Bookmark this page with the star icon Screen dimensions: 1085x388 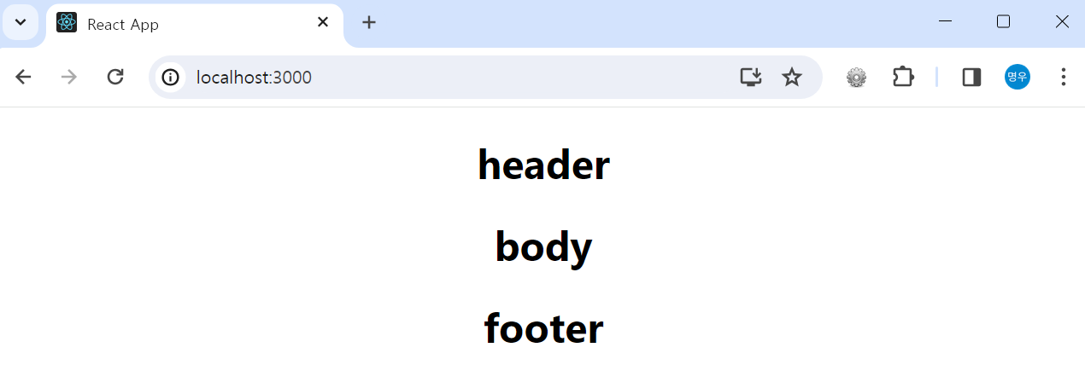click(x=792, y=78)
